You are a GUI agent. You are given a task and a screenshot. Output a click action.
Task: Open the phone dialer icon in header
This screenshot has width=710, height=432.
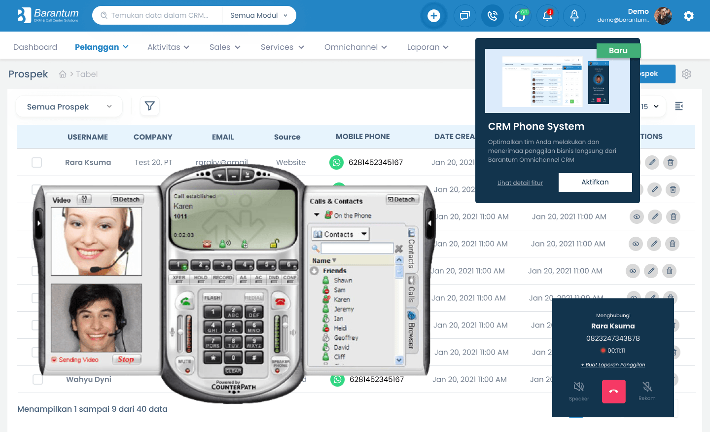[493, 16]
